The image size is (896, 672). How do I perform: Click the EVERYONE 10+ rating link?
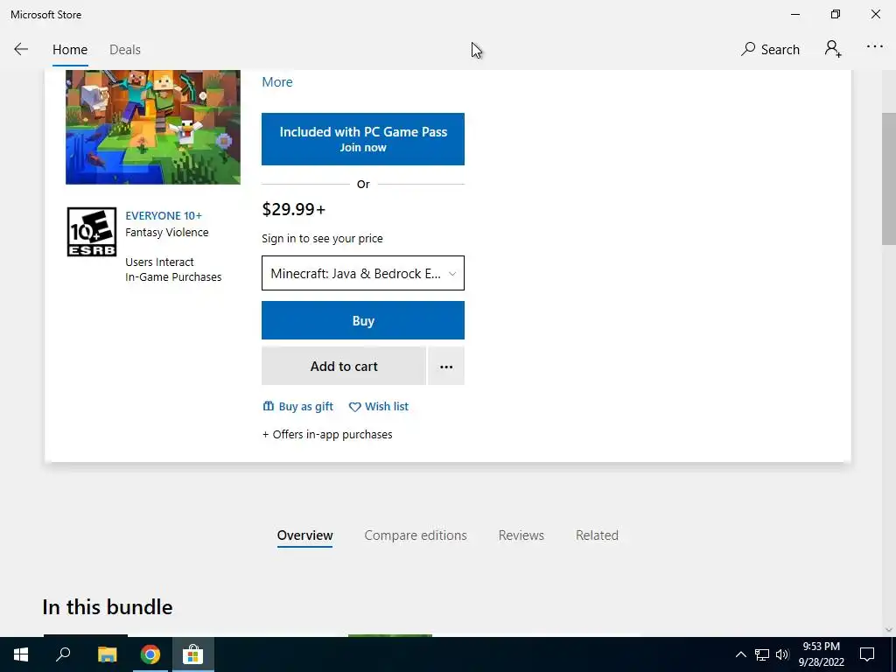[164, 215]
